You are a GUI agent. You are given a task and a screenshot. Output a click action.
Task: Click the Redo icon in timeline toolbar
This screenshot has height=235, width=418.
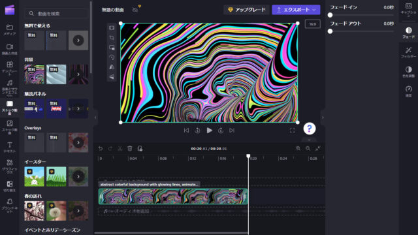click(110, 148)
